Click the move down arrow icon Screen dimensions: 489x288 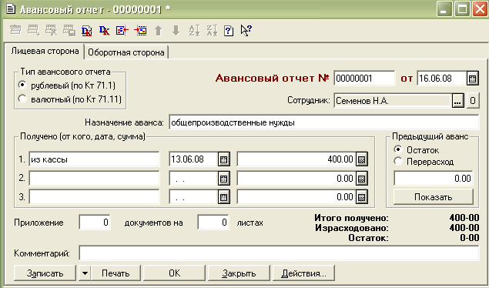(176, 30)
